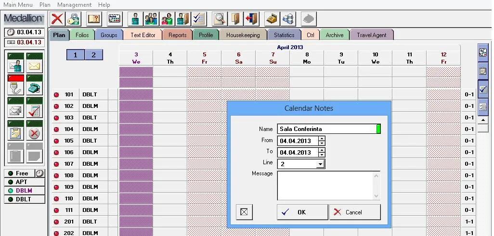Click the guest with door toolbar icon
This screenshot has height=236, width=494.
pyautogui.click(x=183, y=19)
